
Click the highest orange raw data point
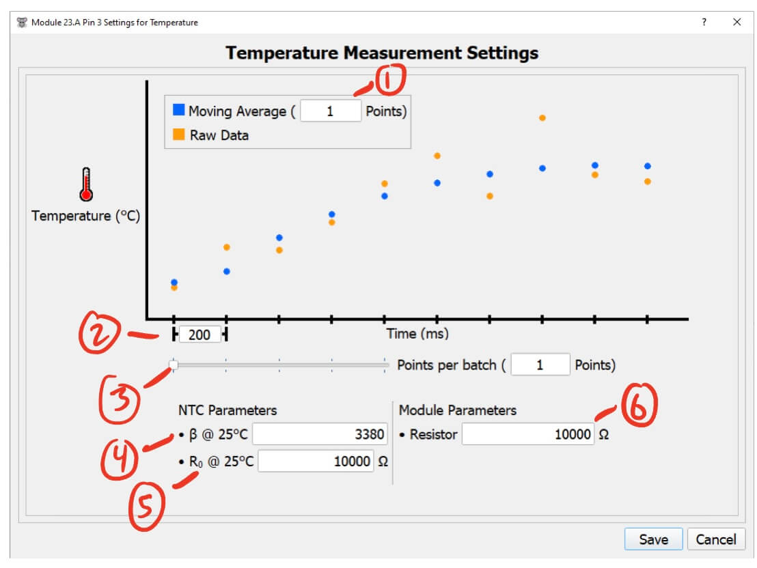(542, 117)
